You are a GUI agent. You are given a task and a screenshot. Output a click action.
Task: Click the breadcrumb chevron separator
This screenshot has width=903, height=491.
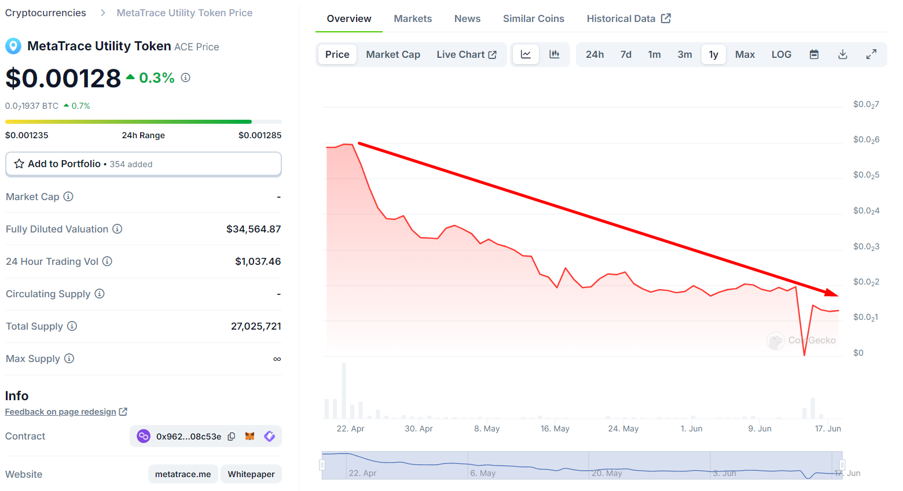coord(102,13)
